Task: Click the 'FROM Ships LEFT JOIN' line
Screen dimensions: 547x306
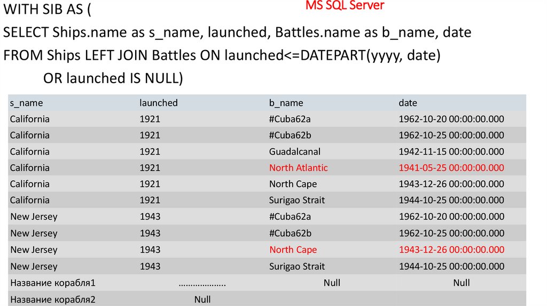Action: tap(221, 55)
